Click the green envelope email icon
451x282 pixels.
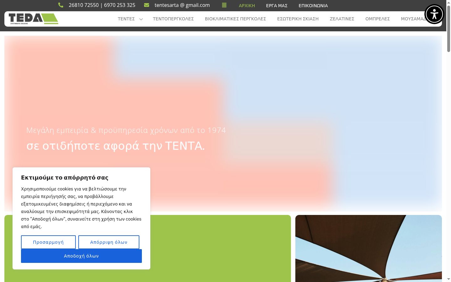click(x=147, y=5)
